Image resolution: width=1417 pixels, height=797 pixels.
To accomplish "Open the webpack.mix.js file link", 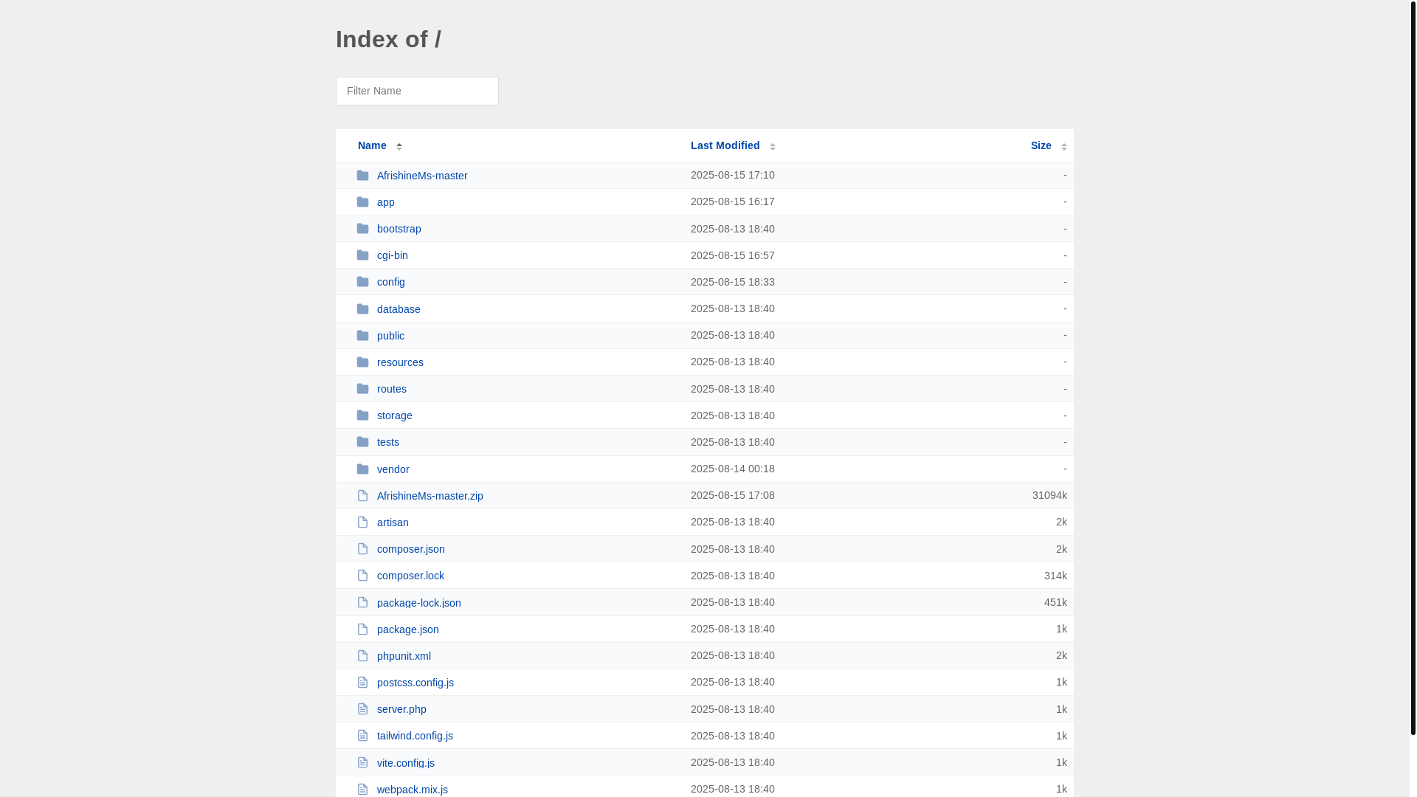I will [413, 790].
